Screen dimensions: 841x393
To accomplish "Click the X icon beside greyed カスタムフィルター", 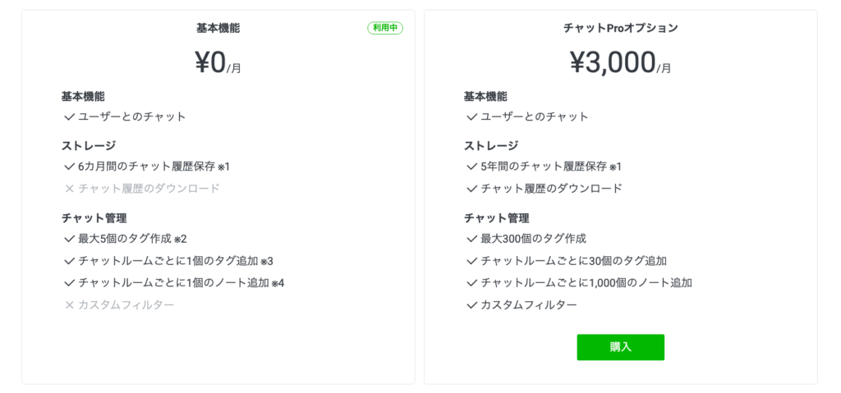I will [69, 305].
